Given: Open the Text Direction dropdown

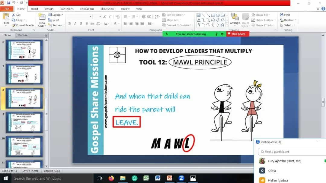Looking at the screenshot, I should (174, 15).
